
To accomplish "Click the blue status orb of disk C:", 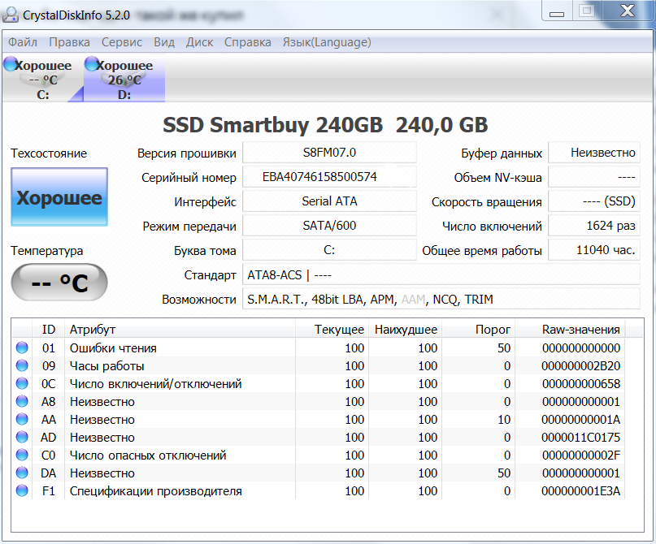I will [x=11, y=64].
